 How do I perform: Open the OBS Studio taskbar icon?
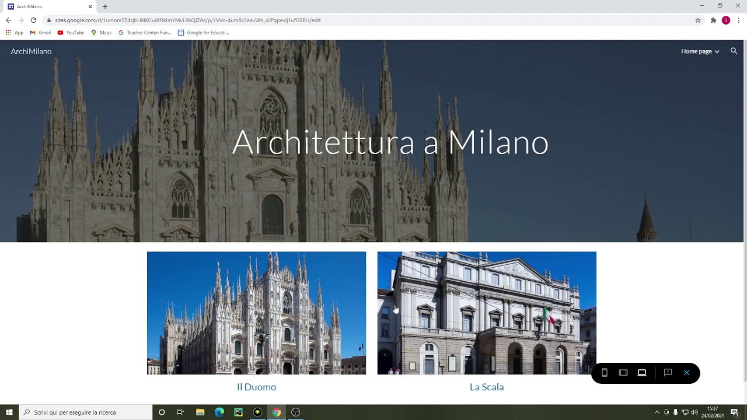(x=296, y=412)
